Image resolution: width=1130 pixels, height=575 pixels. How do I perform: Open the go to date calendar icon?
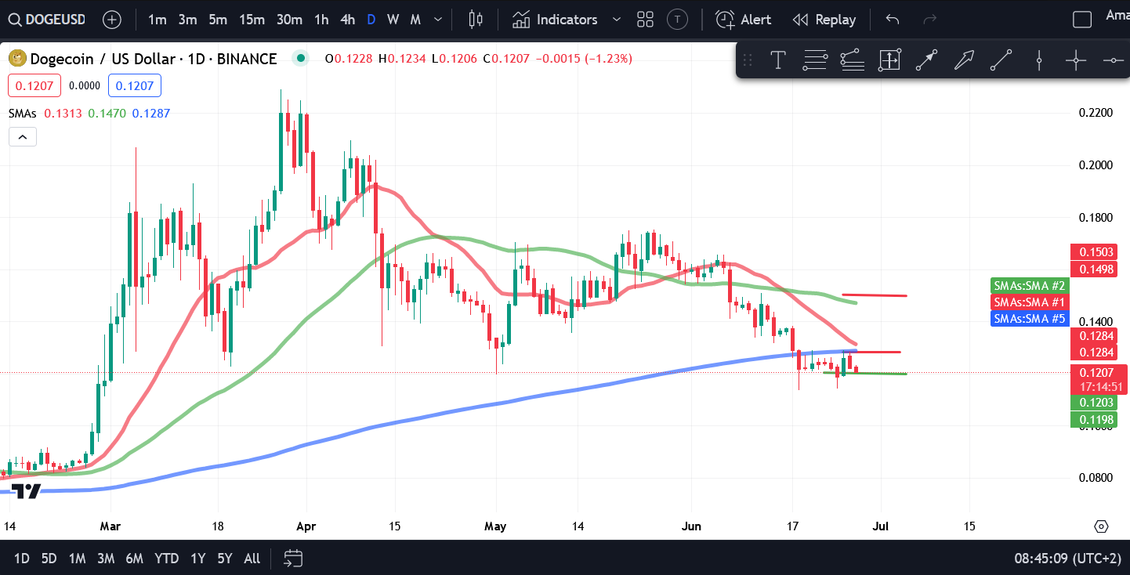coord(293,559)
